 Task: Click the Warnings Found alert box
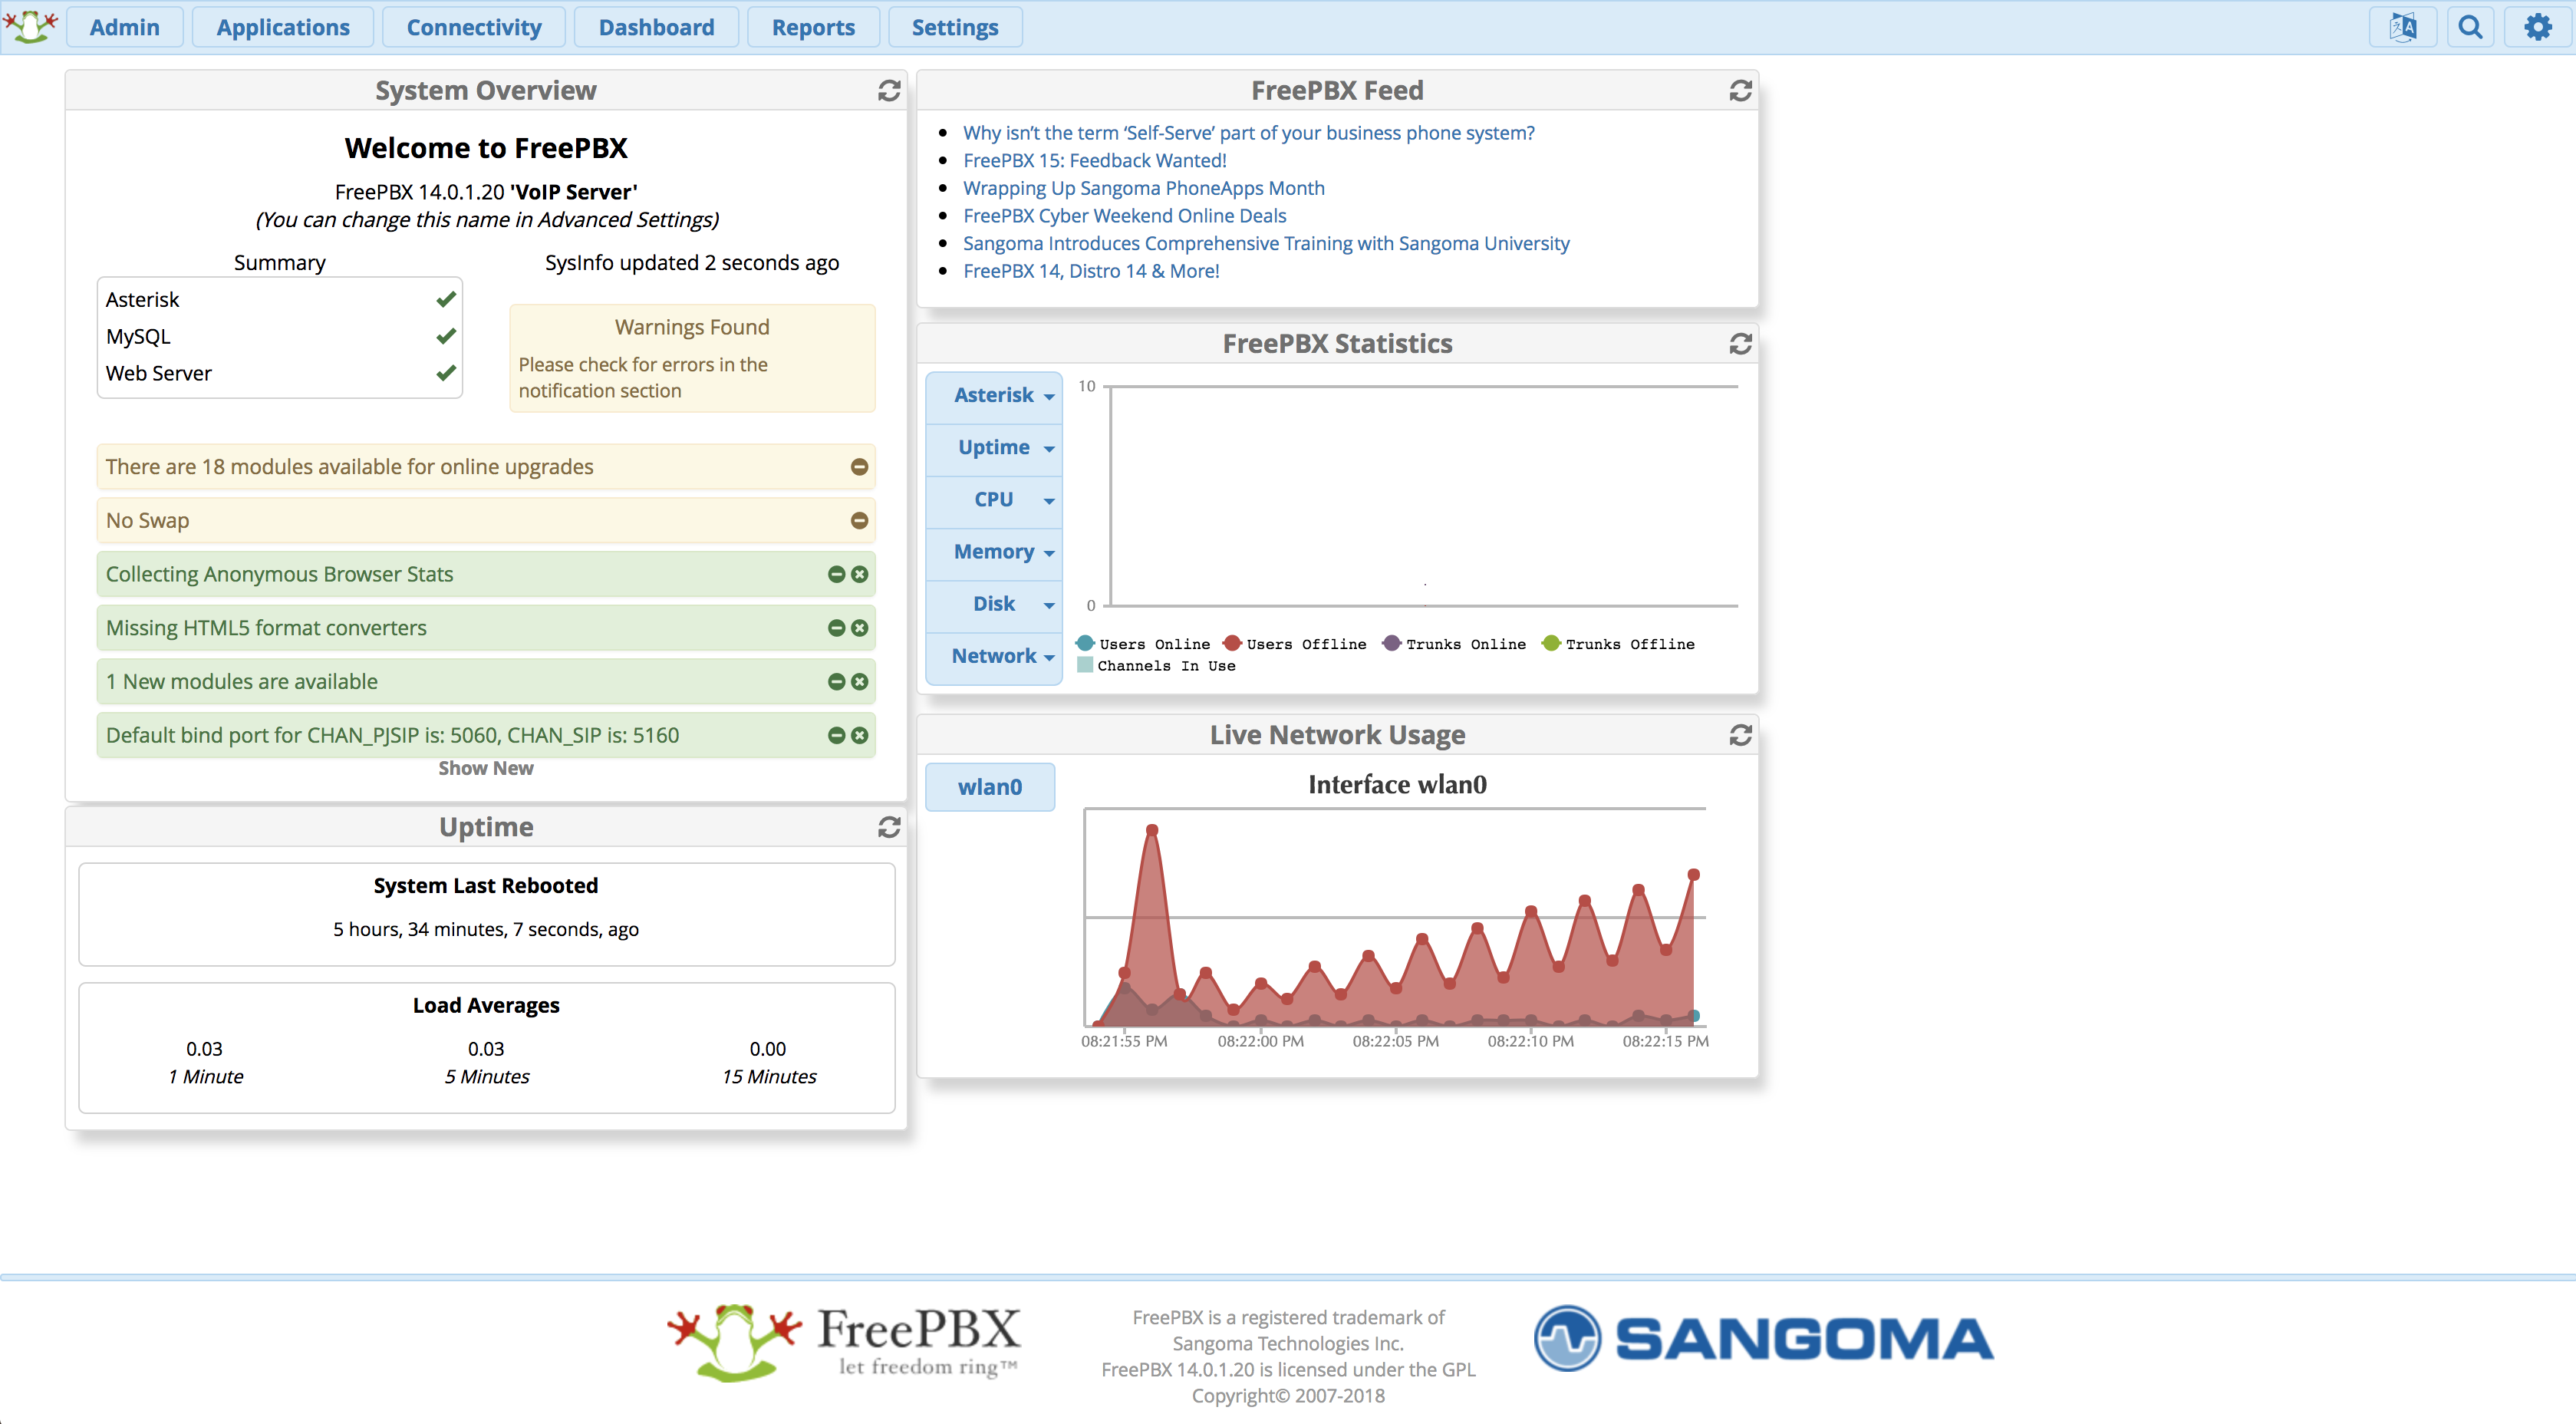click(692, 358)
